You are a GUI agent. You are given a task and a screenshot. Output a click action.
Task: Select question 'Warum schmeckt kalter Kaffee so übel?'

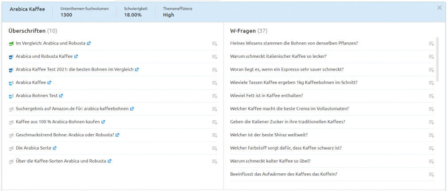[x=270, y=161]
